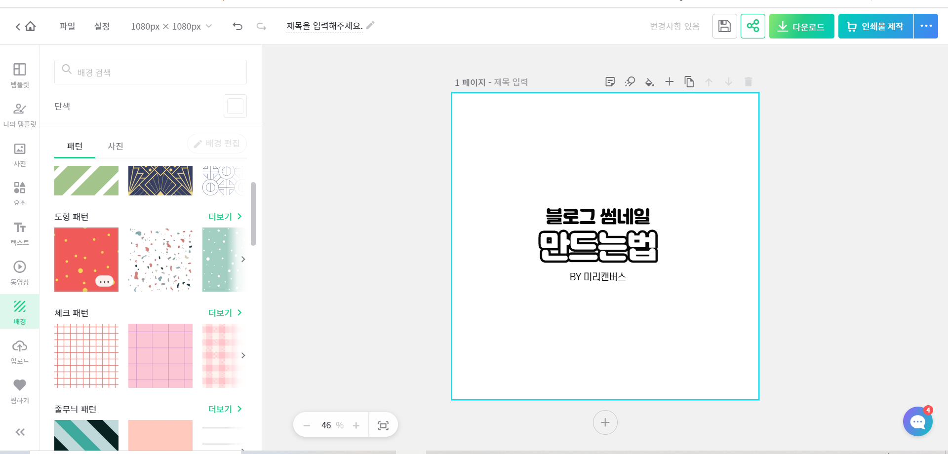Open the 템플릿 sidebar panel
Image resolution: width=948 pixels, height=454 pixels.
20,75
